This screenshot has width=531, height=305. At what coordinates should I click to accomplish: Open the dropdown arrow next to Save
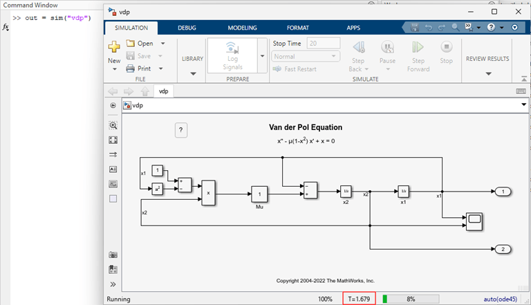(160, 56)
